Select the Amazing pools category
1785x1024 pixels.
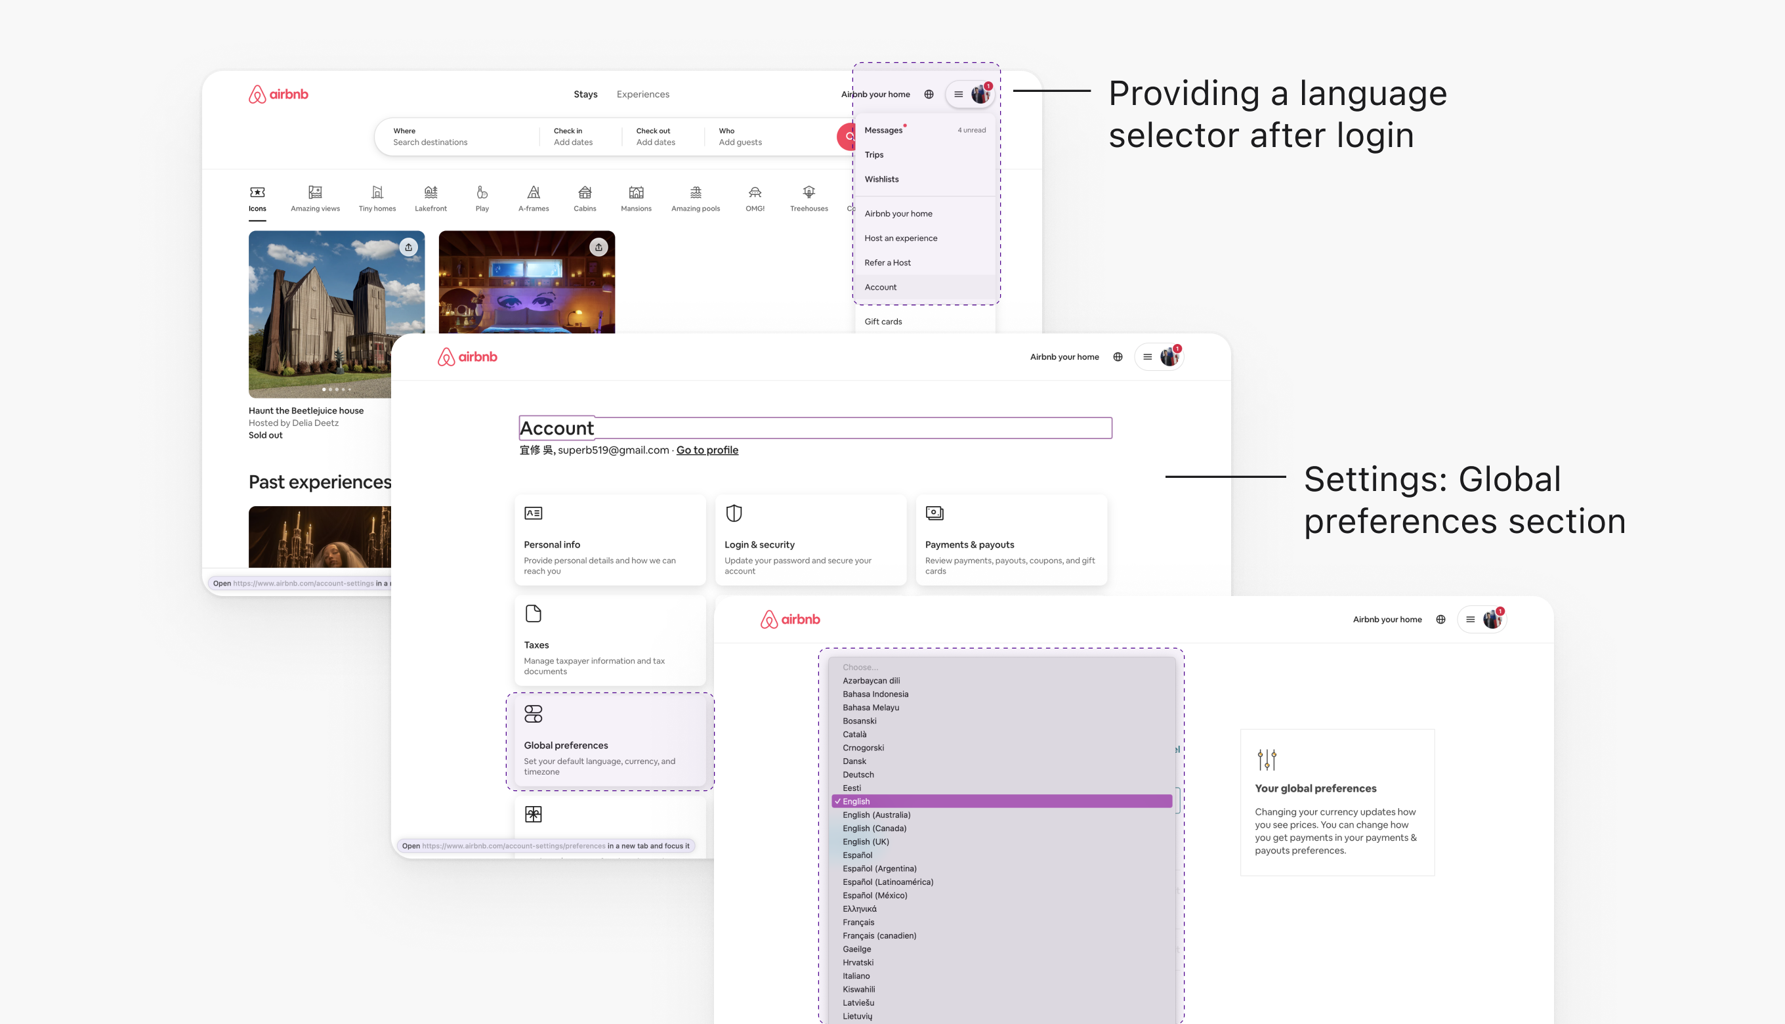pos(696,199)
